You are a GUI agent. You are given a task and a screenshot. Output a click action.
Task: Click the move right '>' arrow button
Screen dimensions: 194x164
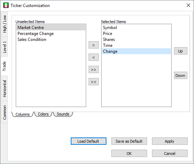[93, 45]
